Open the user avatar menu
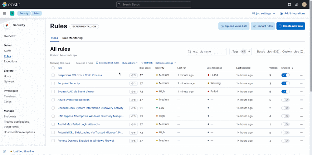312x155 pixels. pos(304,4)
